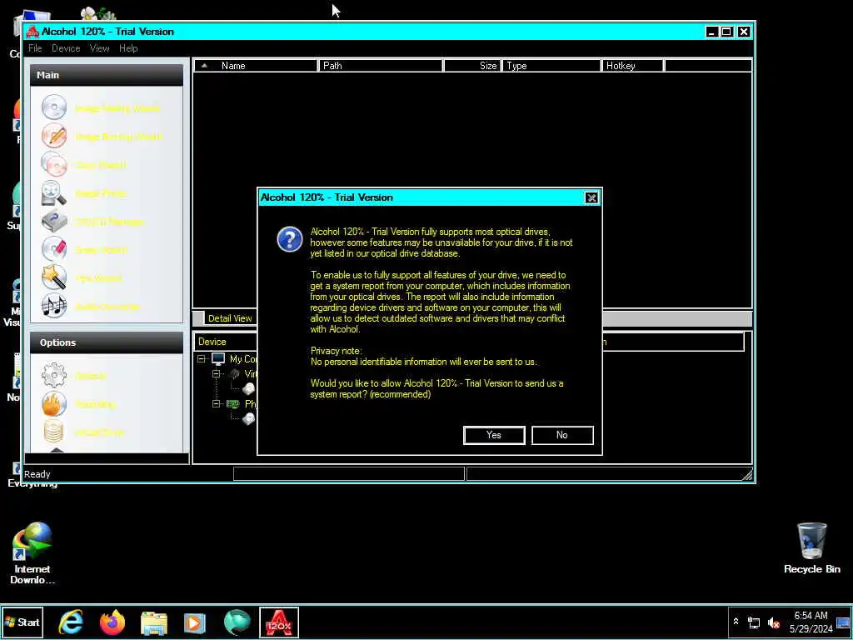Open the File menu

pos(35,48)
